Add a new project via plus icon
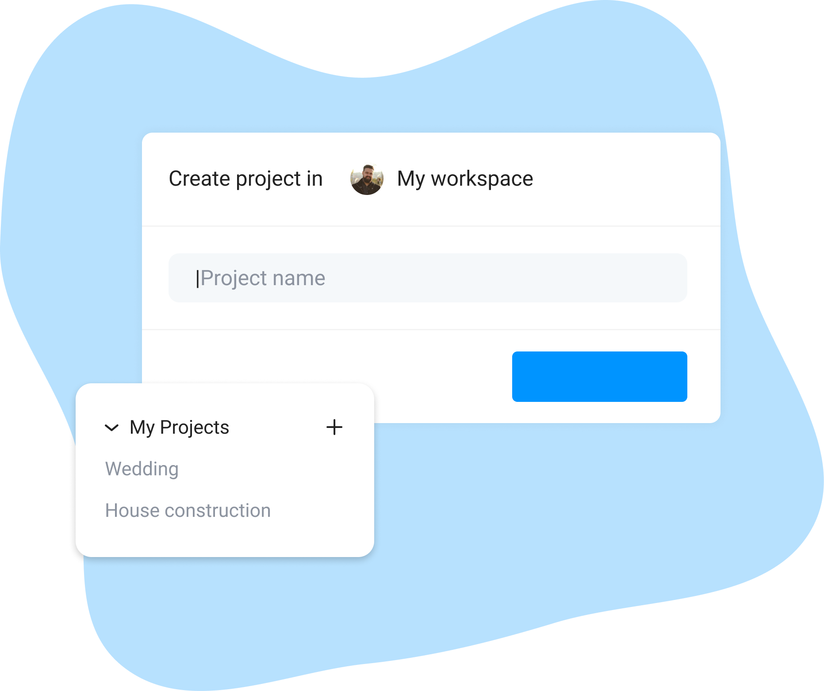 point(334,427)
